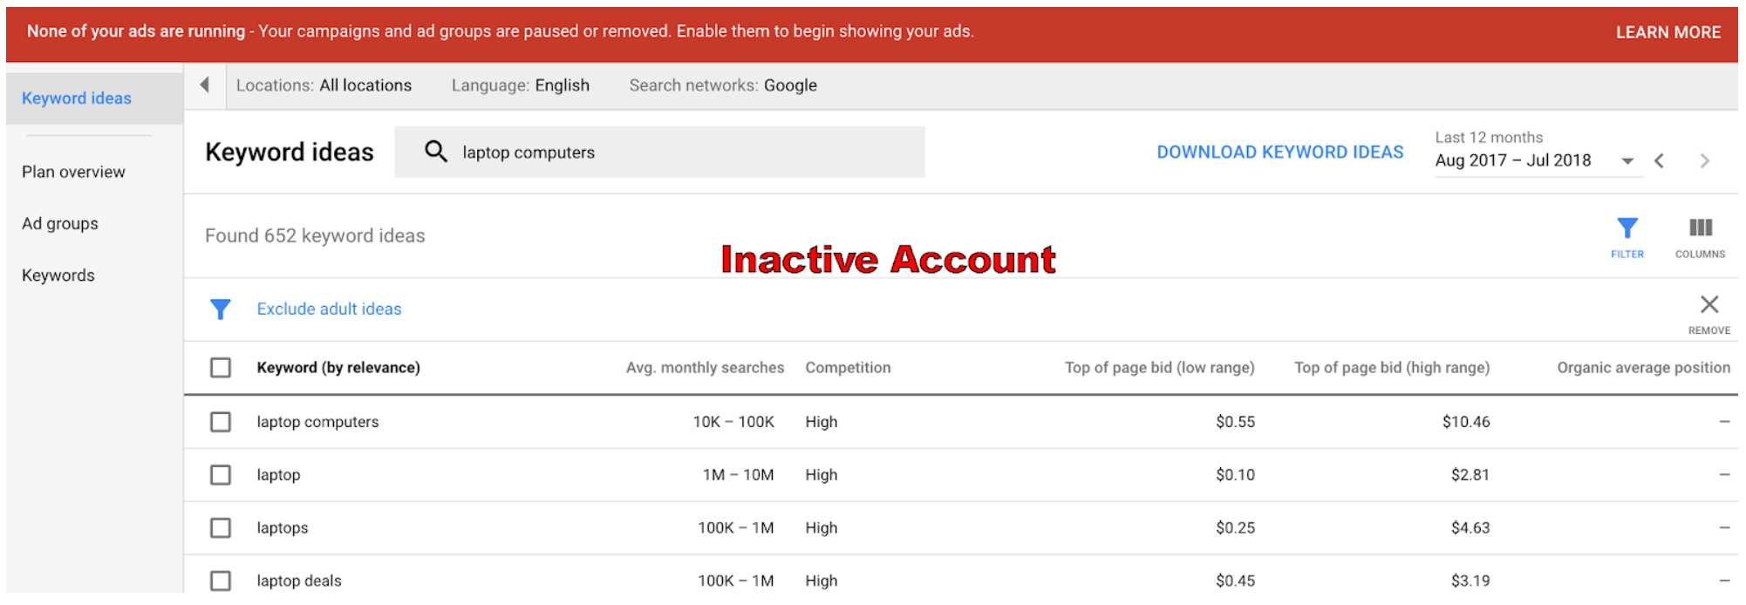Sort by Keyword (by relevance) header
The width and height of the screenshot is (1746, 605).
pyautogui.click(x=338, y=368)
